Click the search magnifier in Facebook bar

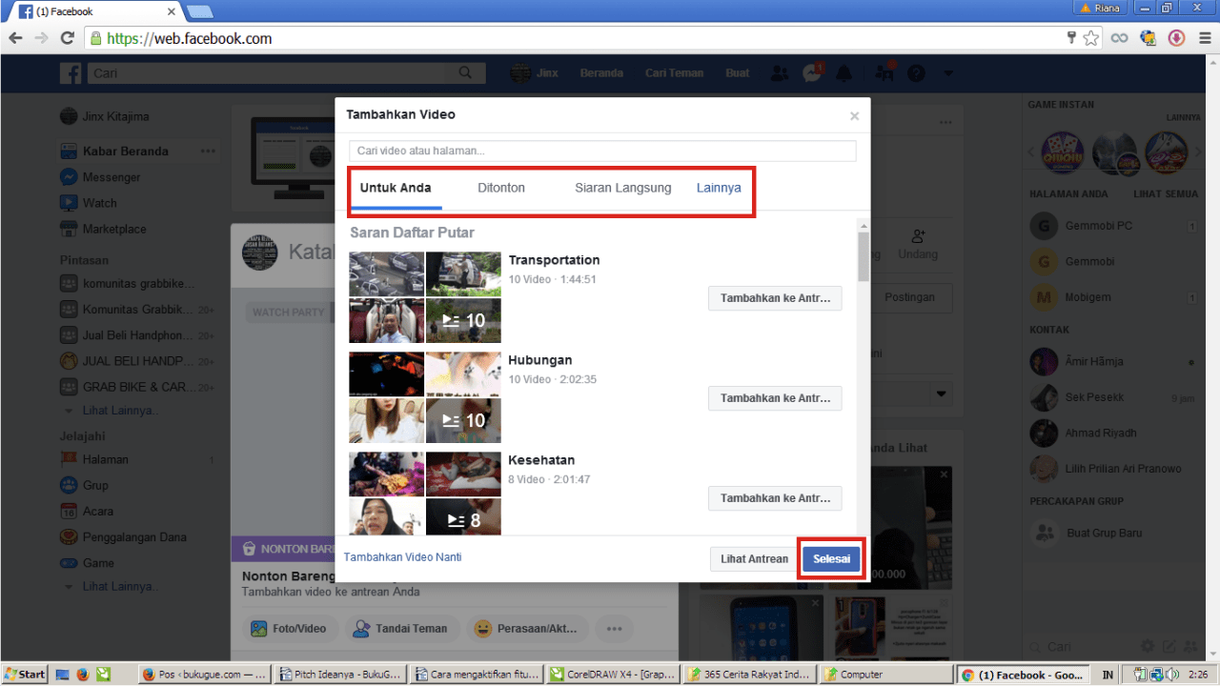pos(465,73)
